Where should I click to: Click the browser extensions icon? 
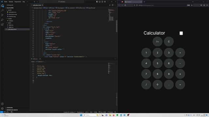(204, 5)
